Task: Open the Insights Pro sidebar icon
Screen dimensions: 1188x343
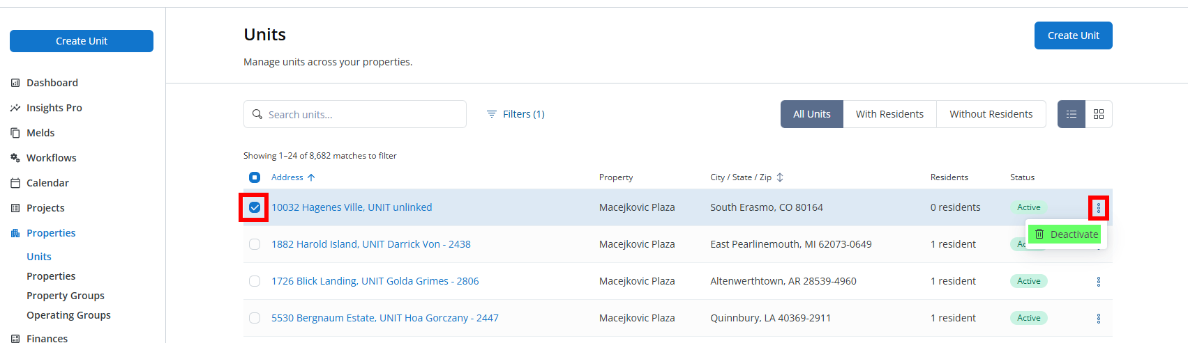Action: point(15,108)
